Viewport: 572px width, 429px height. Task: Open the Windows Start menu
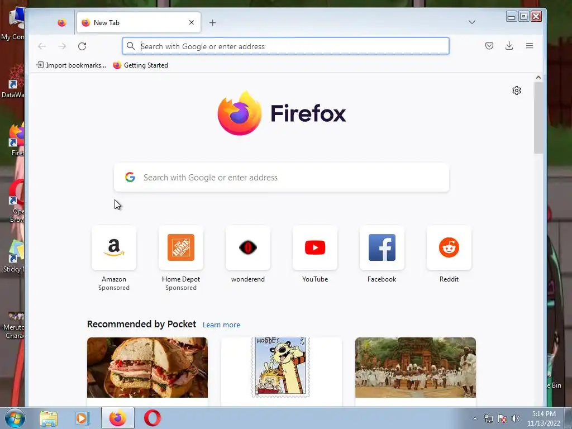pyautogui.click(x=15, y=418)
